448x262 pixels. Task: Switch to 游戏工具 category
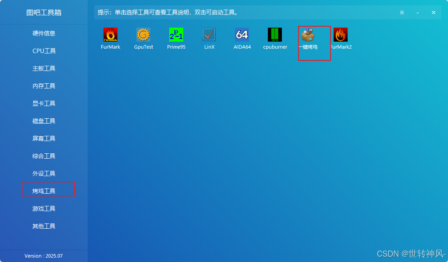pyautogui.click(x=44, y=209)
